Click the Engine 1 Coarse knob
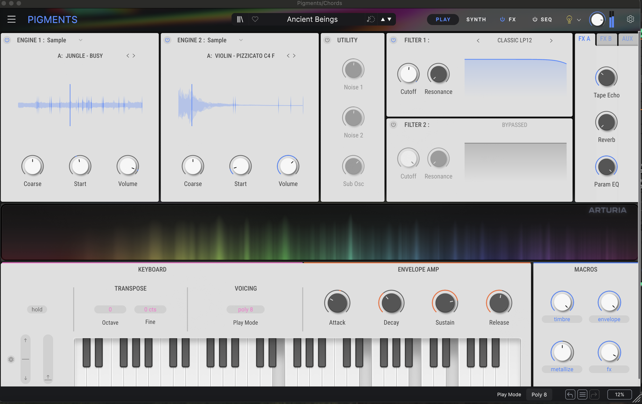 point(33,166)
